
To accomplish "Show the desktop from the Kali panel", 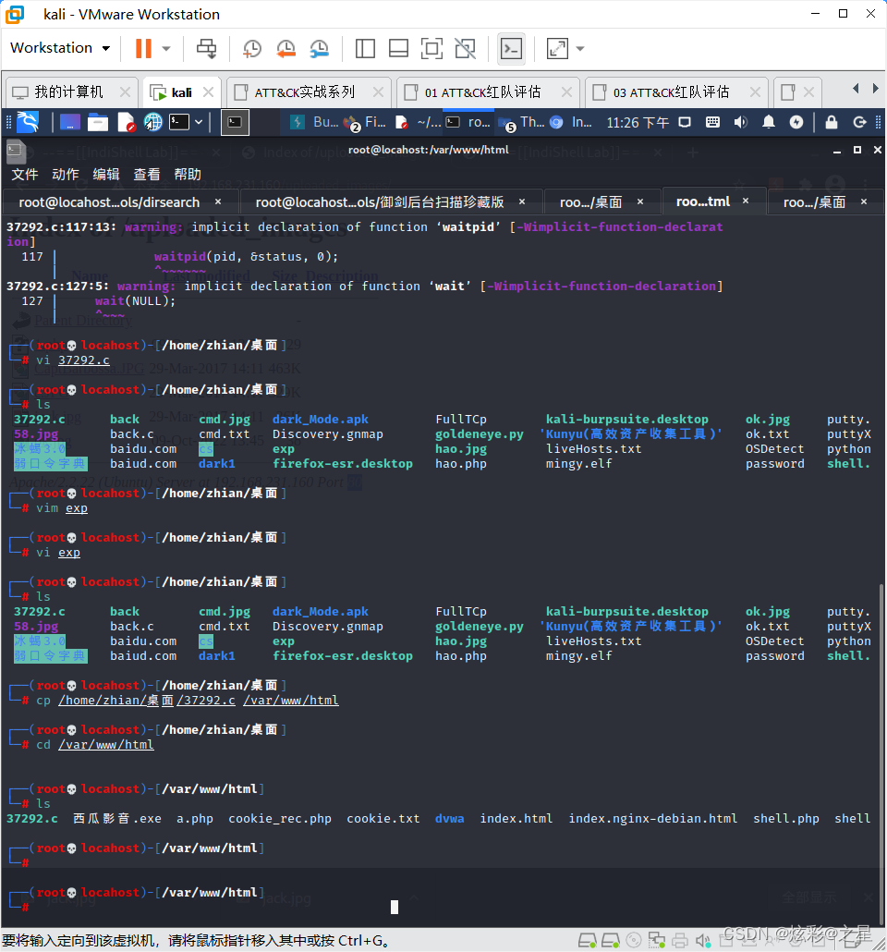I will (x=69, y=122).
